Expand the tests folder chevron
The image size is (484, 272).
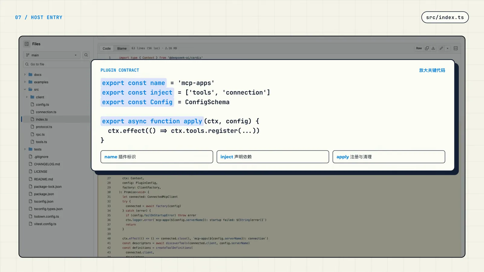[25, 149]
